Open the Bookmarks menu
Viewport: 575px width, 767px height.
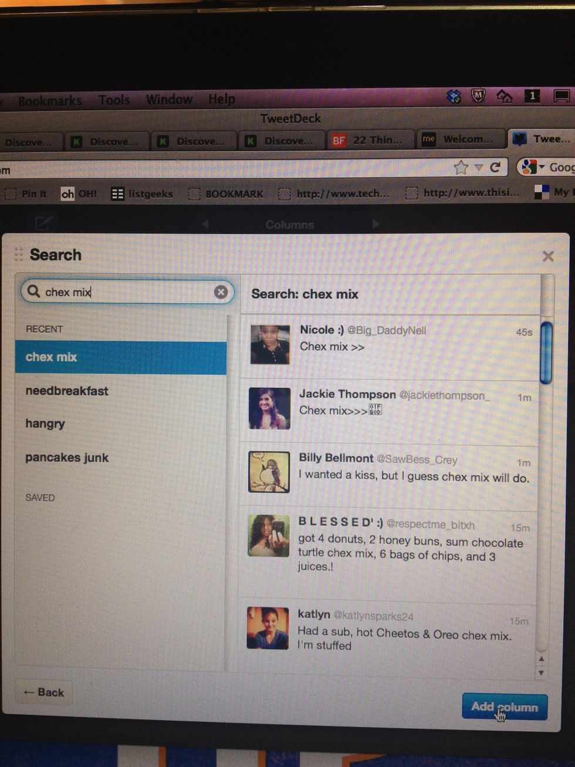click(50, 101)
